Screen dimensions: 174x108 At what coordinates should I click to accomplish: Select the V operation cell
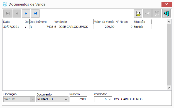(x=27, y=27)
